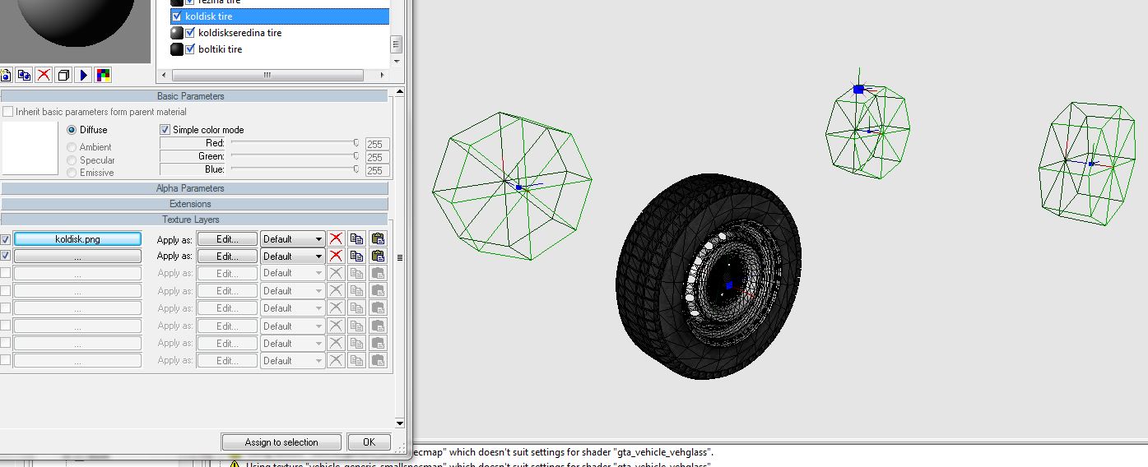Delete the second texture layer
The width and height of the screenshot is (1148, 467).
coord(336,257)
